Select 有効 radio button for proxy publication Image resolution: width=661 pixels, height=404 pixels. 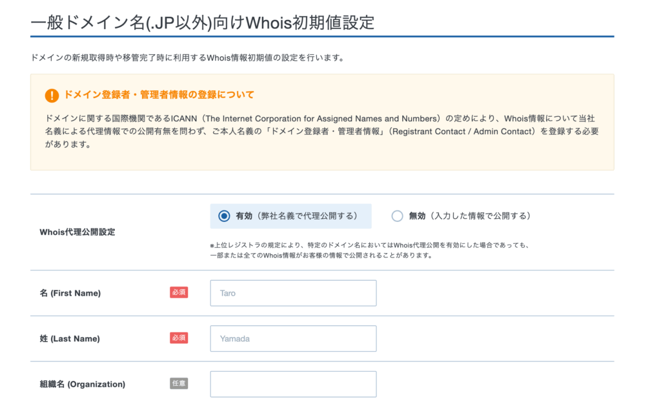[224, 216]
